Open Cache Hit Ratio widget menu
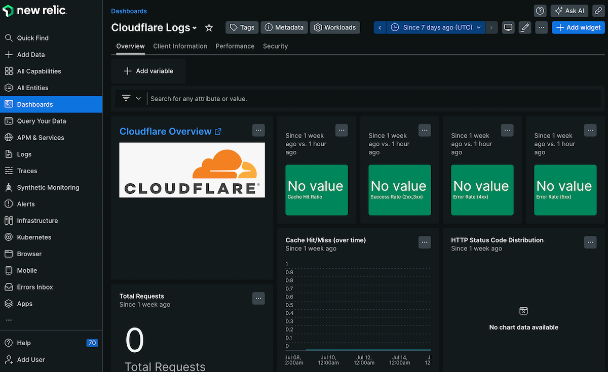This screenshot has height=372, width=608. tap(342, 130)
